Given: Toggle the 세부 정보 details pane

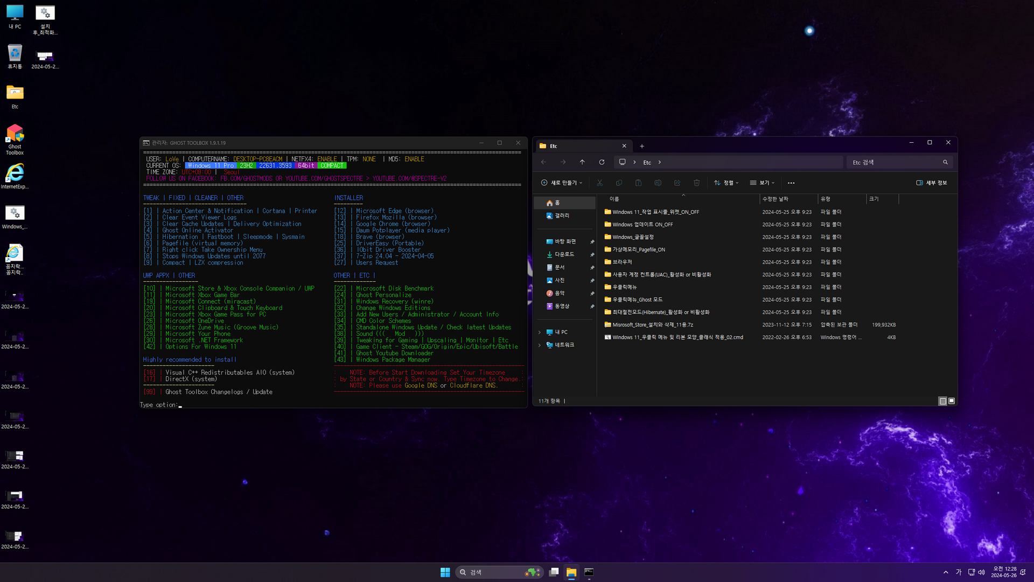Looking at the screenshot, I should pyautogui.click(x=932, y=183).
